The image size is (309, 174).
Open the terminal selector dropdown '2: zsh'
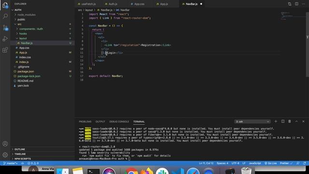pos(253,121)
